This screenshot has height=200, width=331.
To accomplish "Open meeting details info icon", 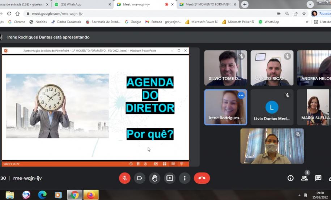I will point(290,178).
